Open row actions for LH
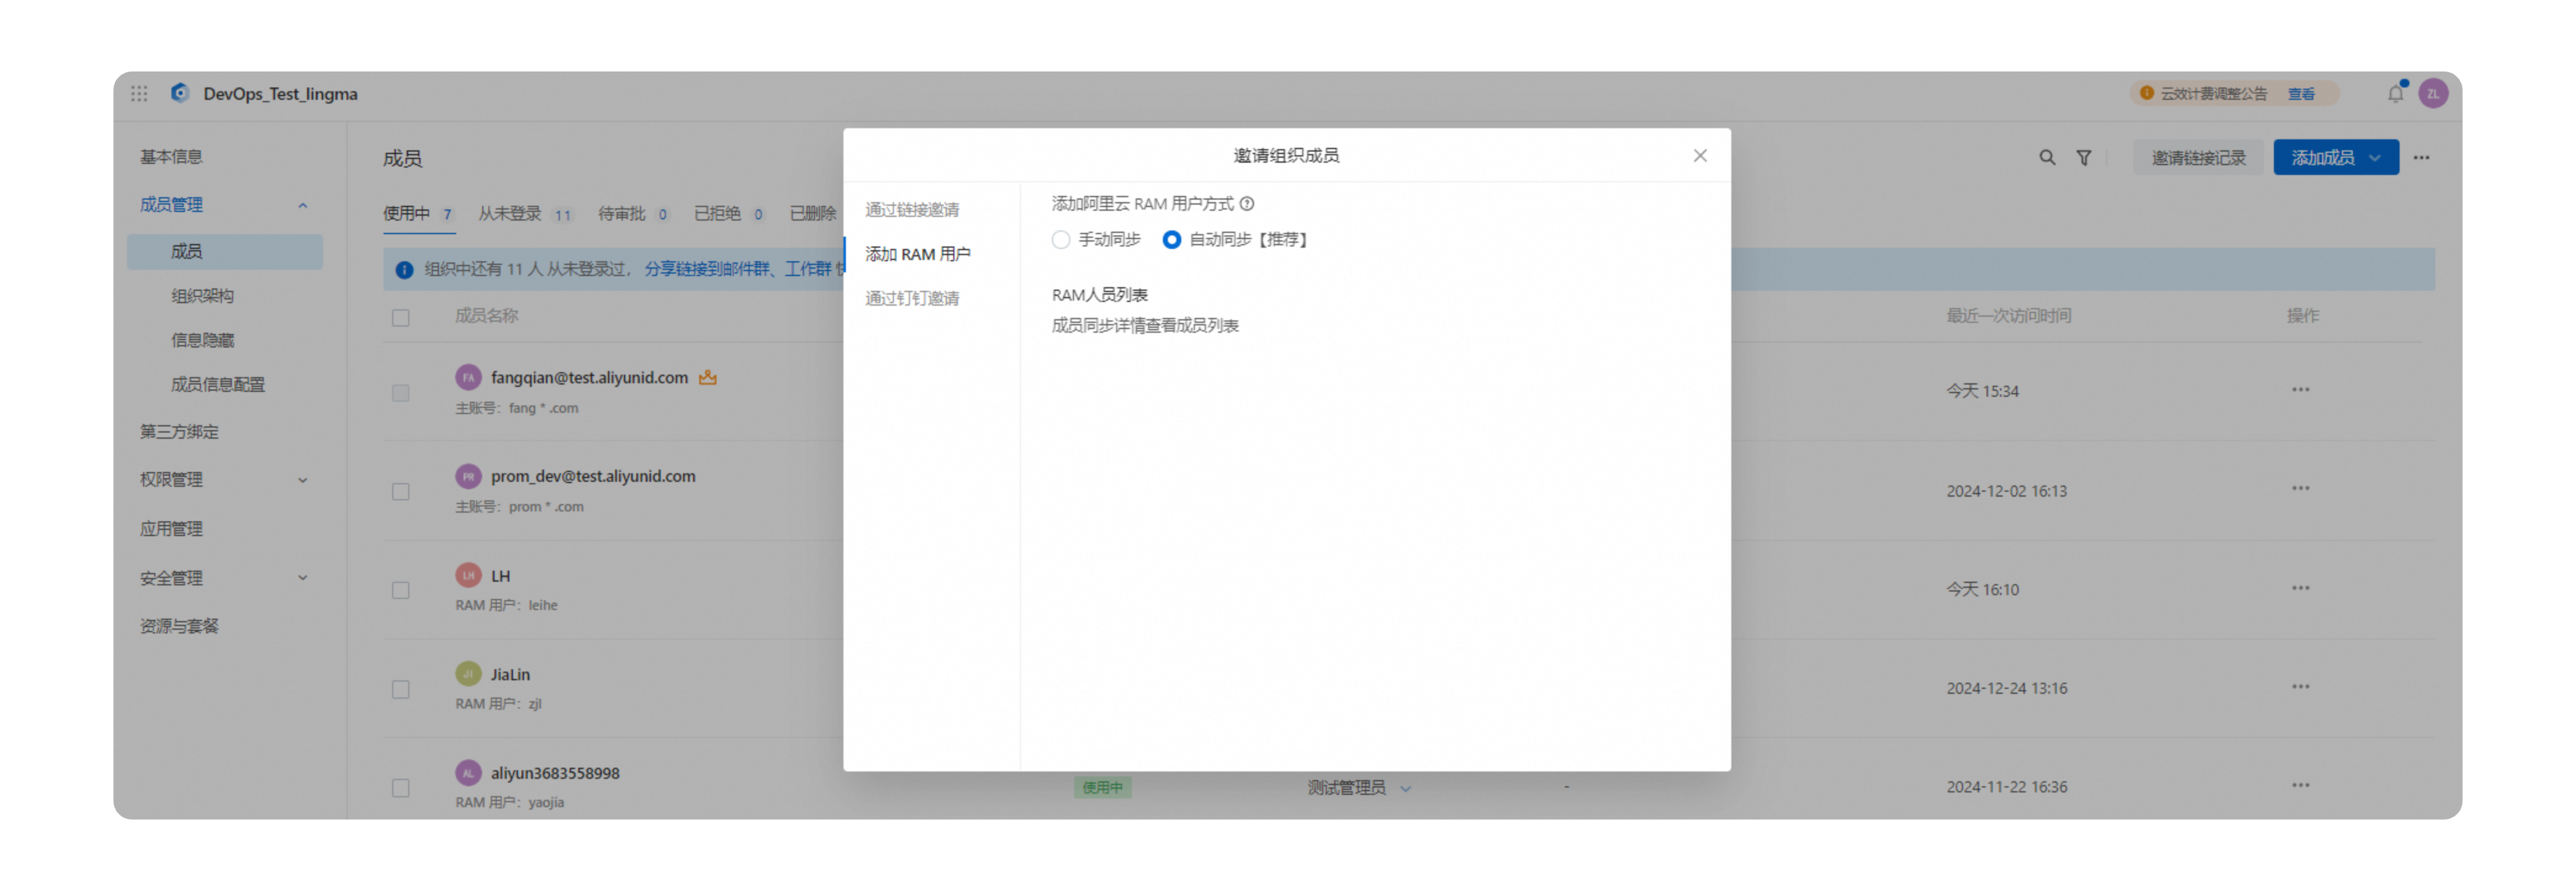 [x=2301, y=588]
